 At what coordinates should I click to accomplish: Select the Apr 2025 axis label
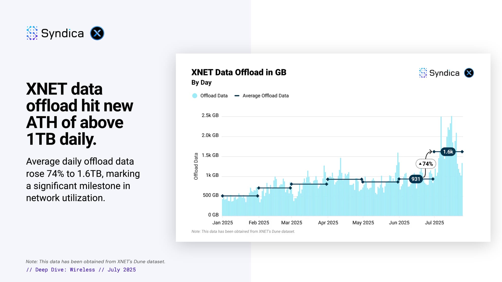click(x=328, y=223)
